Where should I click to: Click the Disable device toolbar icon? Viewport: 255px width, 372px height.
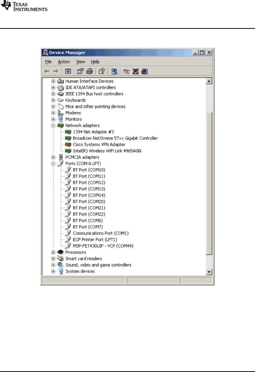144,71
